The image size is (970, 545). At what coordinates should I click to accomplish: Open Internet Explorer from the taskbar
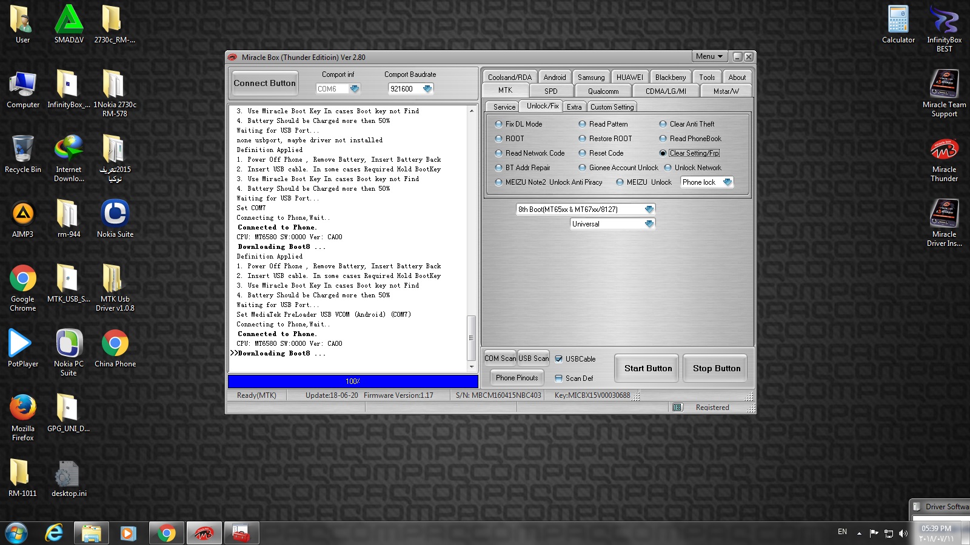pyautogui.click(x=54, y=533)
